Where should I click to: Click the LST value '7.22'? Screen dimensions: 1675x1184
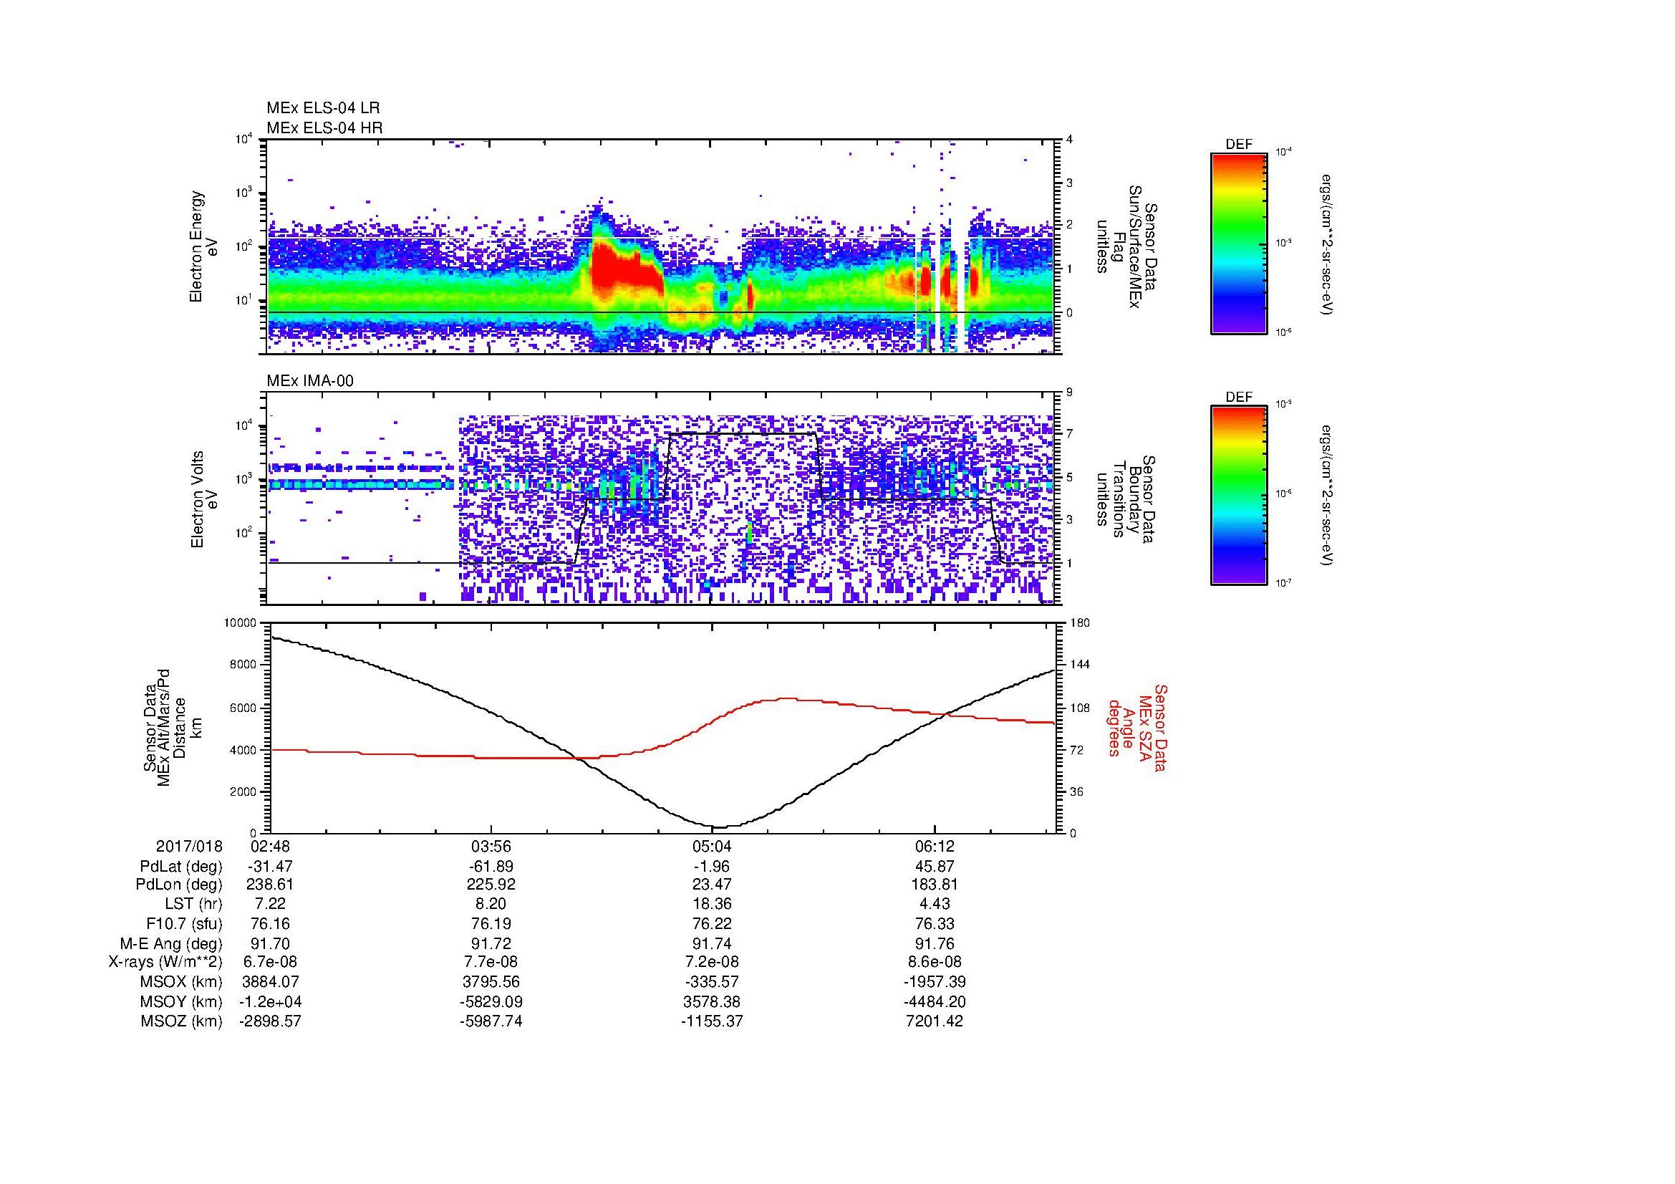pyautogui.click(x=271, y=905)
